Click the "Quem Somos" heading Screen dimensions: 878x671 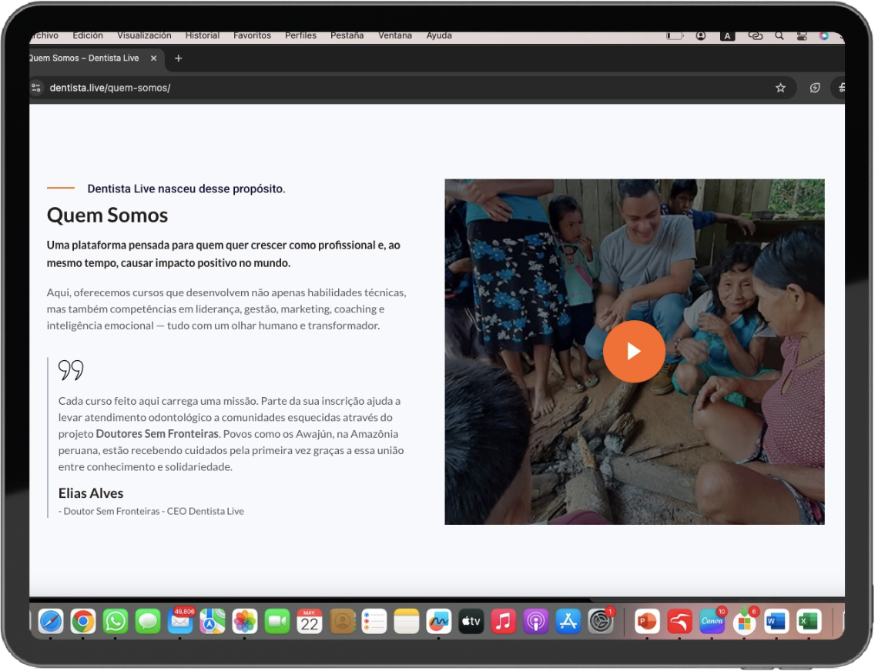coord(107,215)
